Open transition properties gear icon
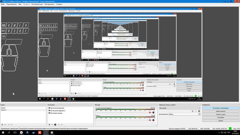This screenshot has width=240, height=135. point(199,111)
